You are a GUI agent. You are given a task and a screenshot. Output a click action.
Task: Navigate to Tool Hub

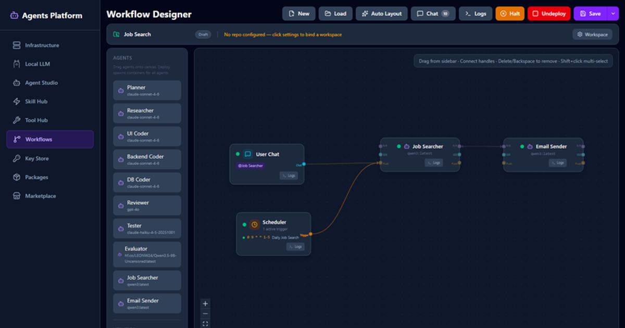tap(50, 120)
